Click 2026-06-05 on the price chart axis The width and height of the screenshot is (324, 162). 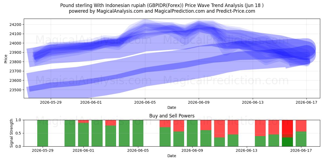pos(145,102)
